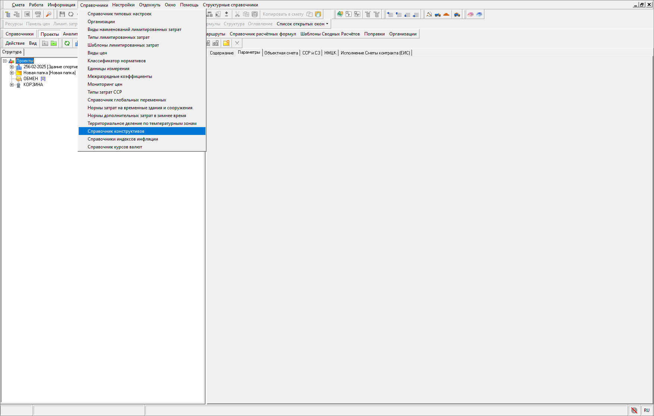
Task: Click the hammer and sickle labor icon
Action: [x=429, y=14]
